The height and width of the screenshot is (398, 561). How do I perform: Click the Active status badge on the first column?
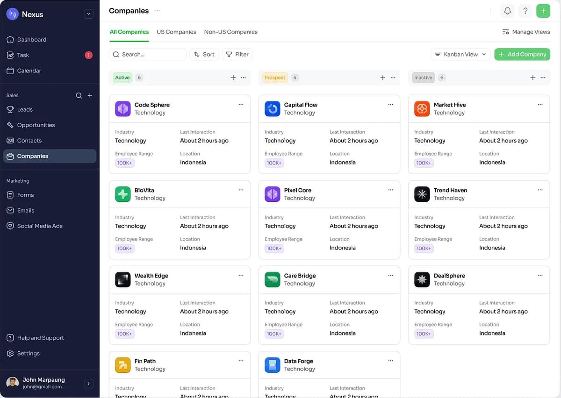122,78
